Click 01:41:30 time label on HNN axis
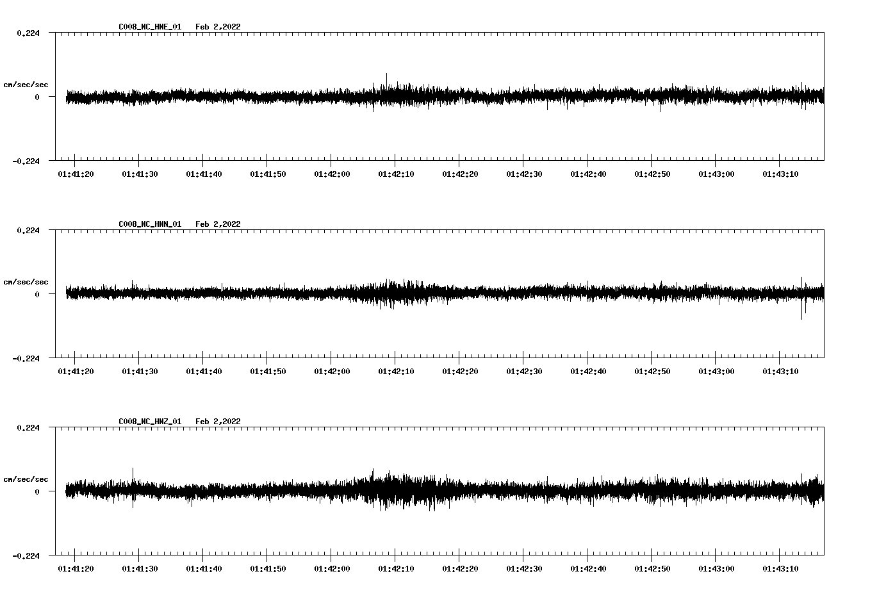Viewport: 870px width, 592px height. (x=140, y=372)
